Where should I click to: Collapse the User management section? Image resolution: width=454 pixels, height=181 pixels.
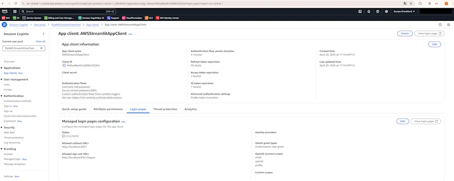1,79
